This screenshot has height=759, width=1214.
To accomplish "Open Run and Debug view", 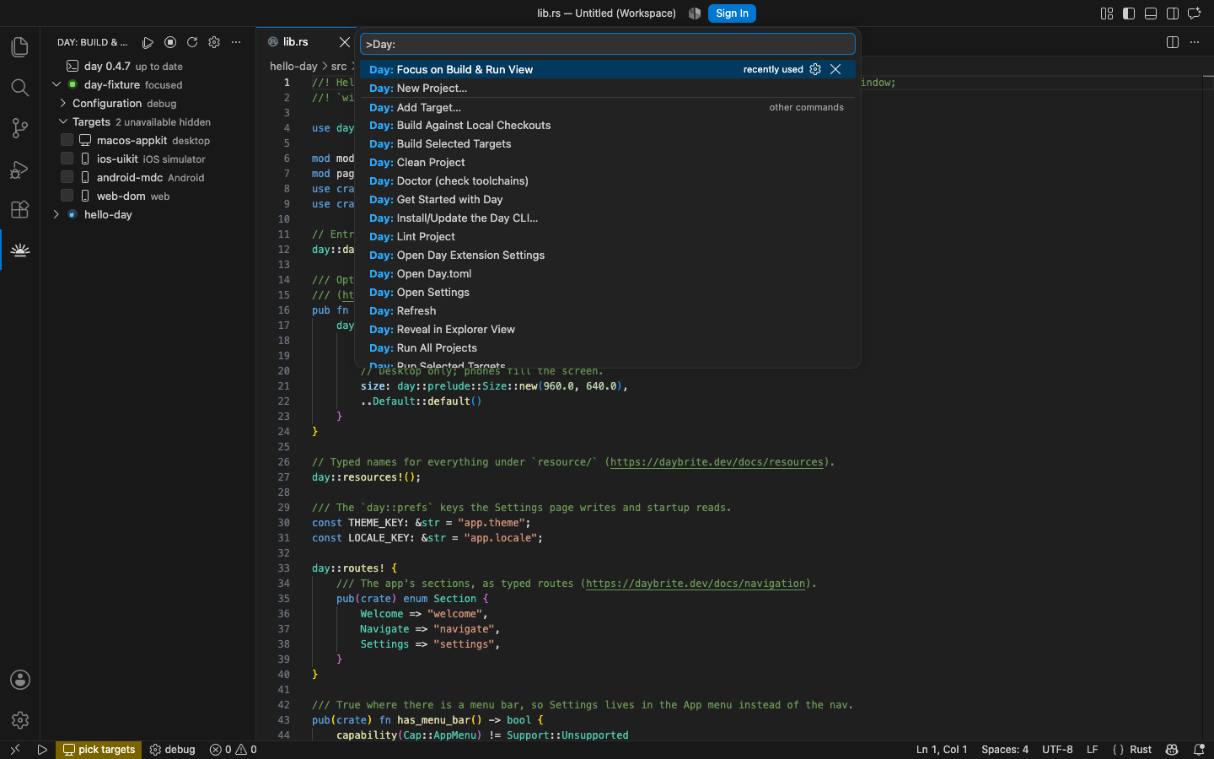I will pyautogui.click(x=19, y=169).
